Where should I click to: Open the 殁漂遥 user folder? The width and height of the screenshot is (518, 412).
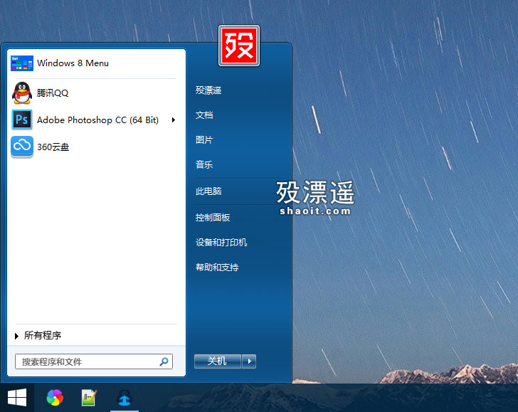click(208, 90)
